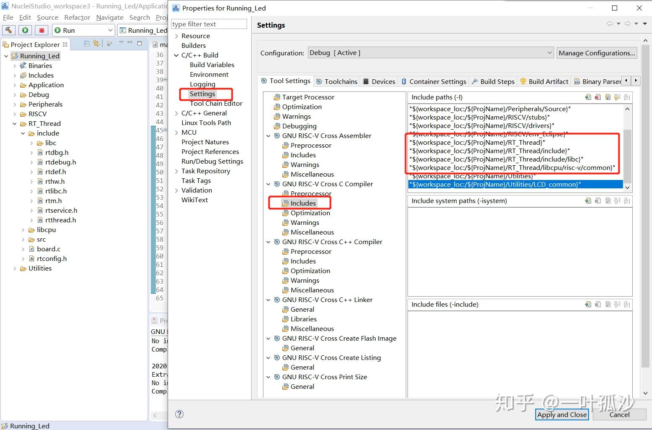
Task: Click the Build hammer icon in the toolbar
Action: (x=8, y=30)
